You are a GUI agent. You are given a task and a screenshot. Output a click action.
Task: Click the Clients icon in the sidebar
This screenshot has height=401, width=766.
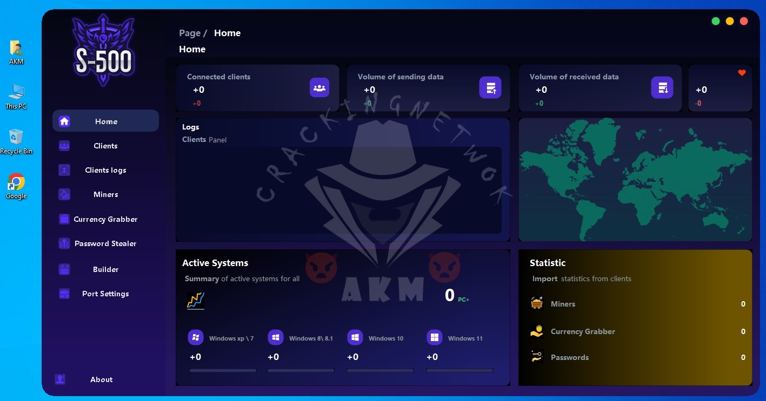64,146
